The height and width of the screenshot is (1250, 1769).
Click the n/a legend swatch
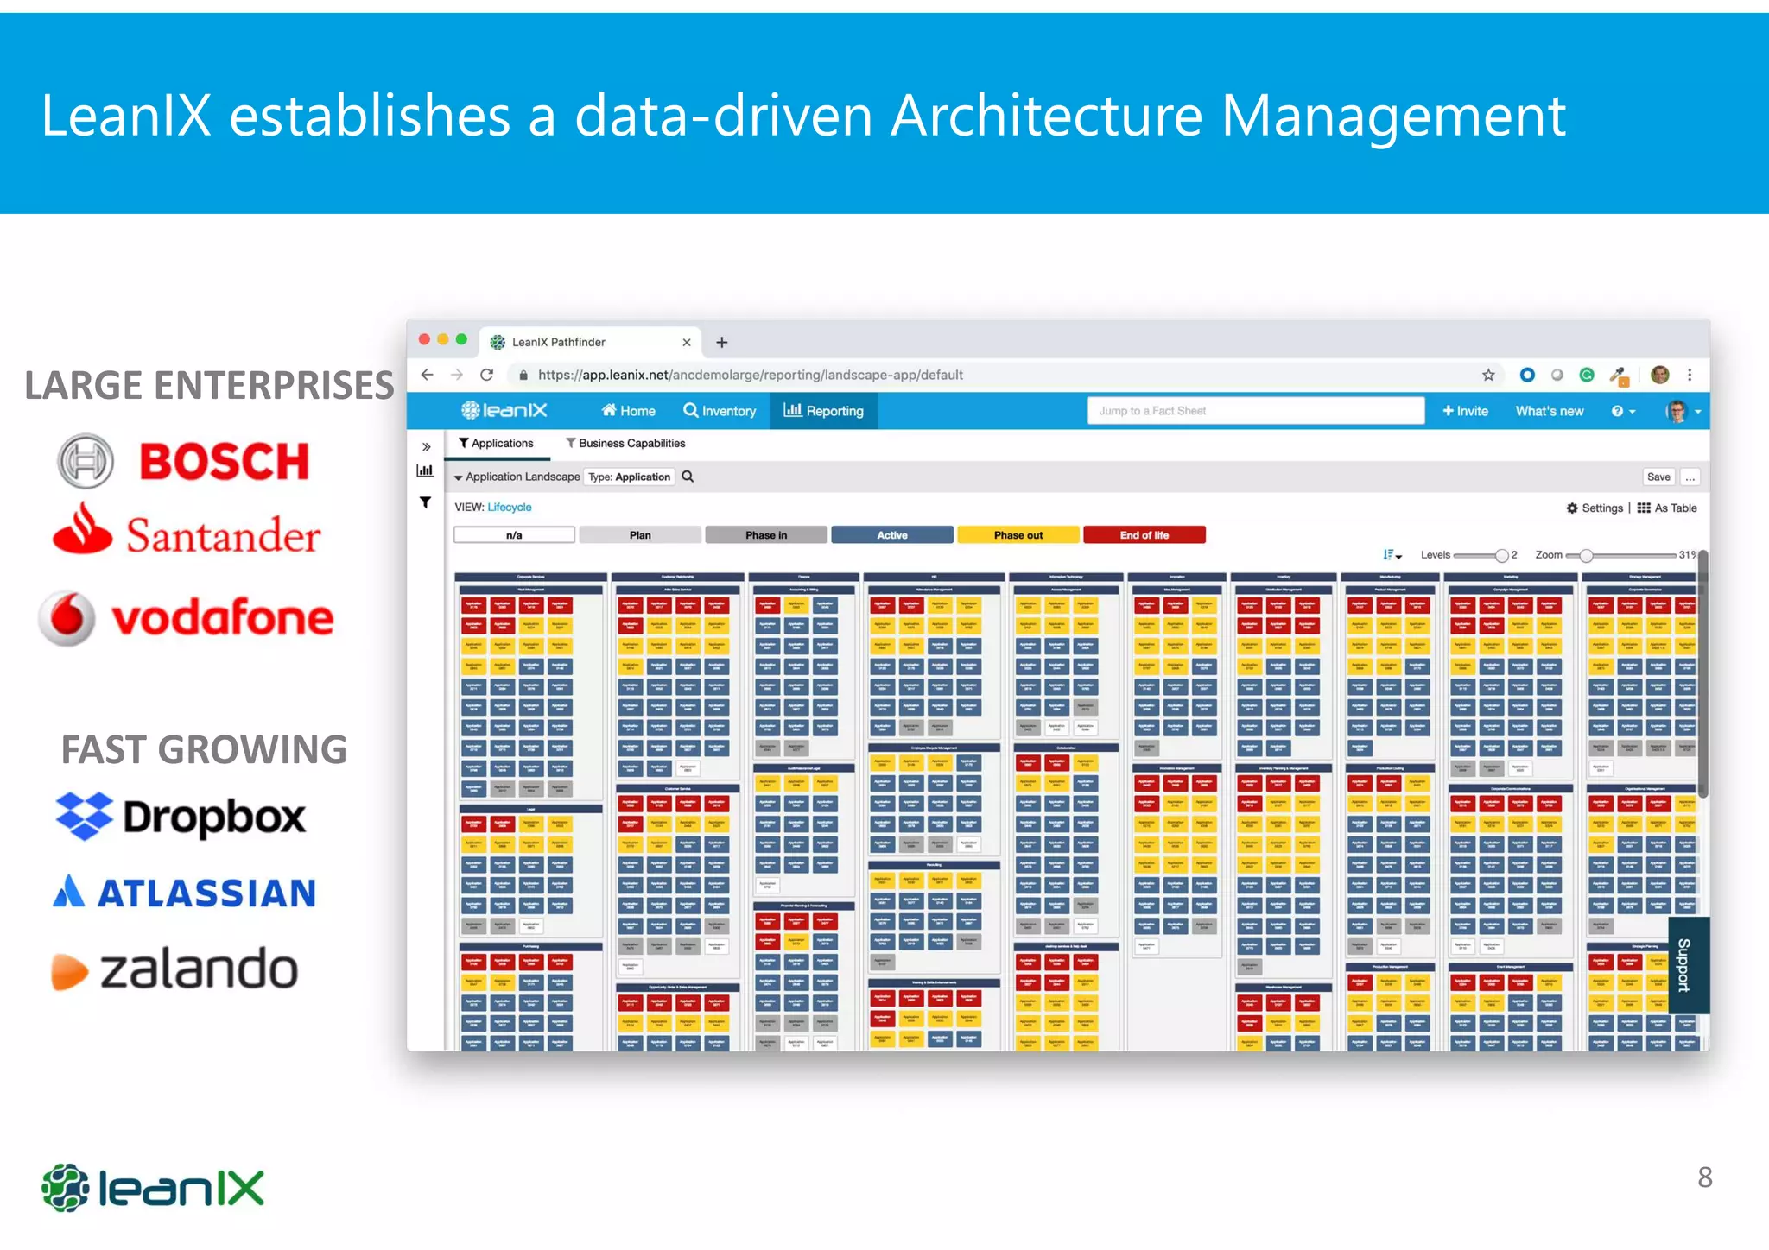[x=514, y=535]
